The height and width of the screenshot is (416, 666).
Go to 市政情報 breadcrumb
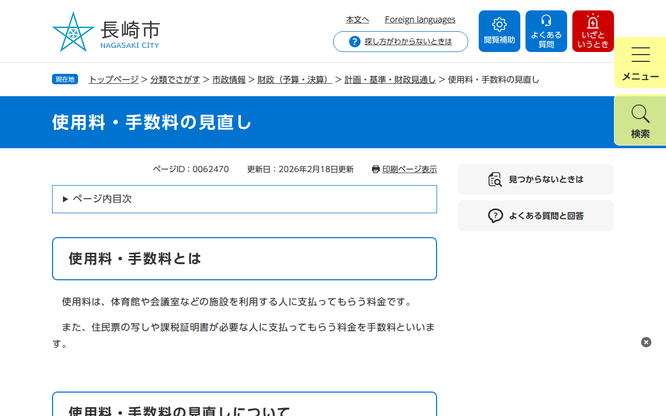click(x=229, y=80)
